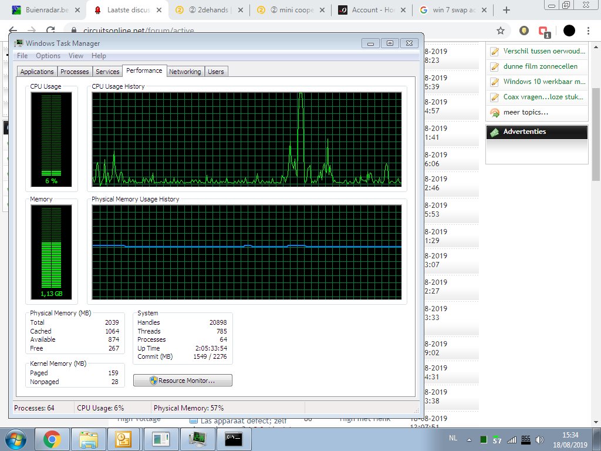Open the volume speaker tray icon
Viewport: 601px width, 451px height.
tap(540, 440)
